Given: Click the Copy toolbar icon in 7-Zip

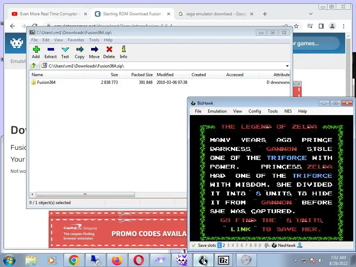Looking at the screenshot, I should coord(80,52).
